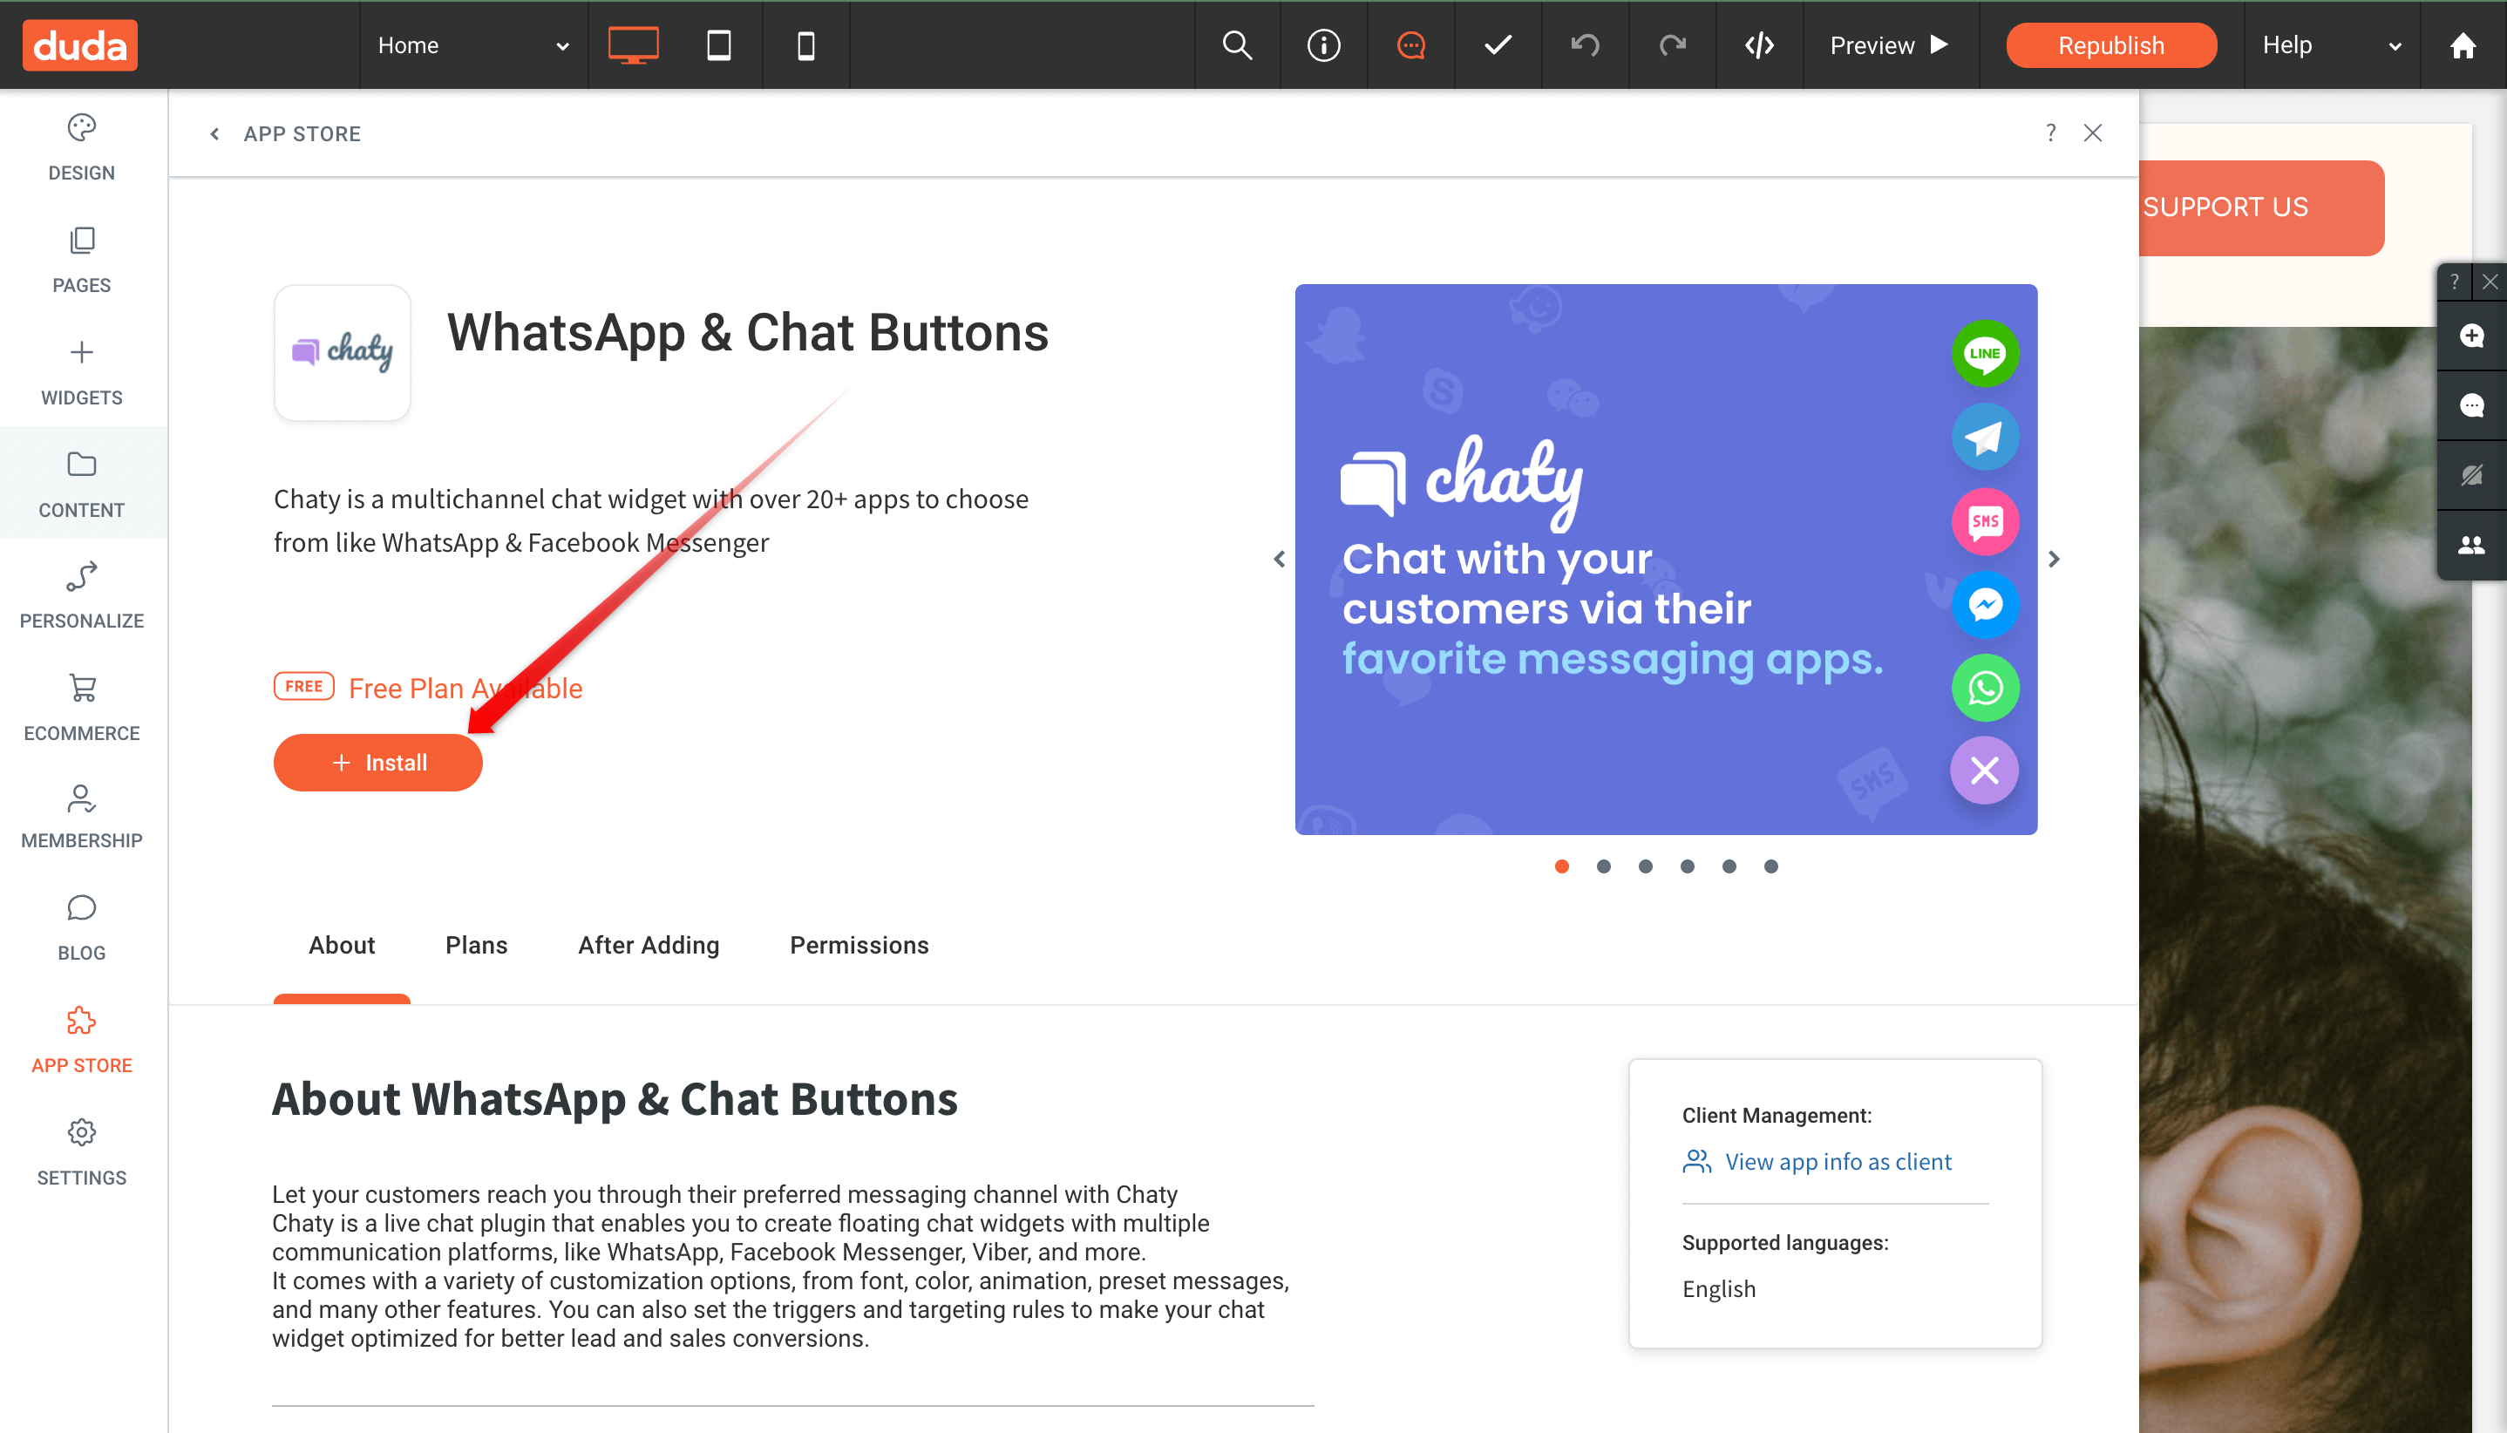The image size is (2507, 1433).
Task: Switch to tablet view icon
Action: (718, 45)
